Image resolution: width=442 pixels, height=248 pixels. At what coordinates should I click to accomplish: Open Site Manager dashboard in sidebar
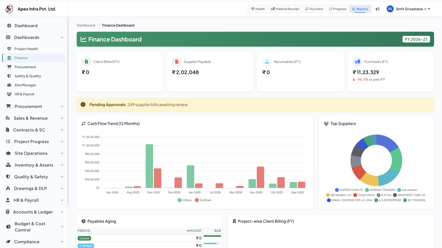(34, 85)
